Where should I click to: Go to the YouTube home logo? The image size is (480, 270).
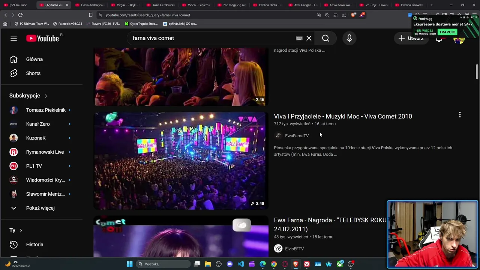(x=42, y=38)
